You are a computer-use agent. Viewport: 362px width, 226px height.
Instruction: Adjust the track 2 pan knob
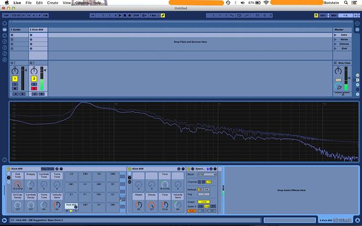coord(34,71)
